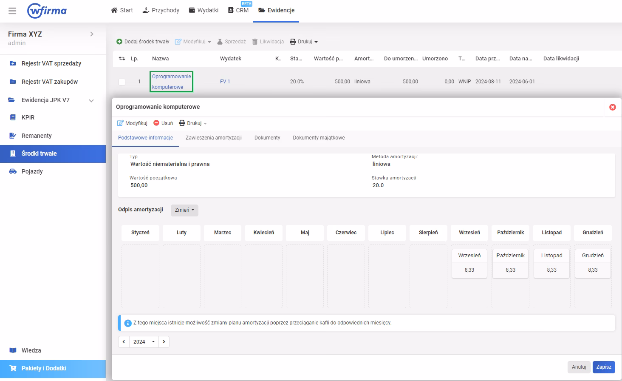Select the Wrzesień 8,33 amortization tile
Viewport: 622px width, 381px height.
coord(469,263)
